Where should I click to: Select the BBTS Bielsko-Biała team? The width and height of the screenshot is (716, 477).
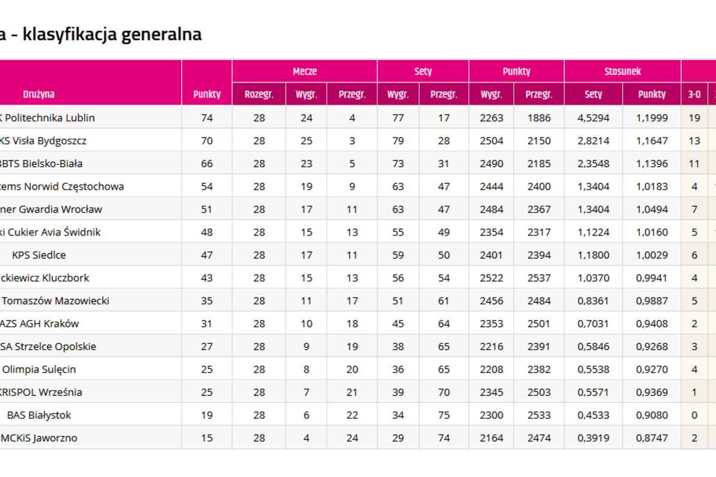[x=41, y=164]
